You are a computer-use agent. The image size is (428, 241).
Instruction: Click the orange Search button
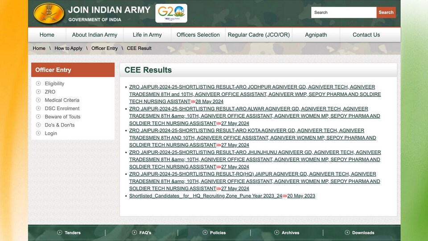386,12
